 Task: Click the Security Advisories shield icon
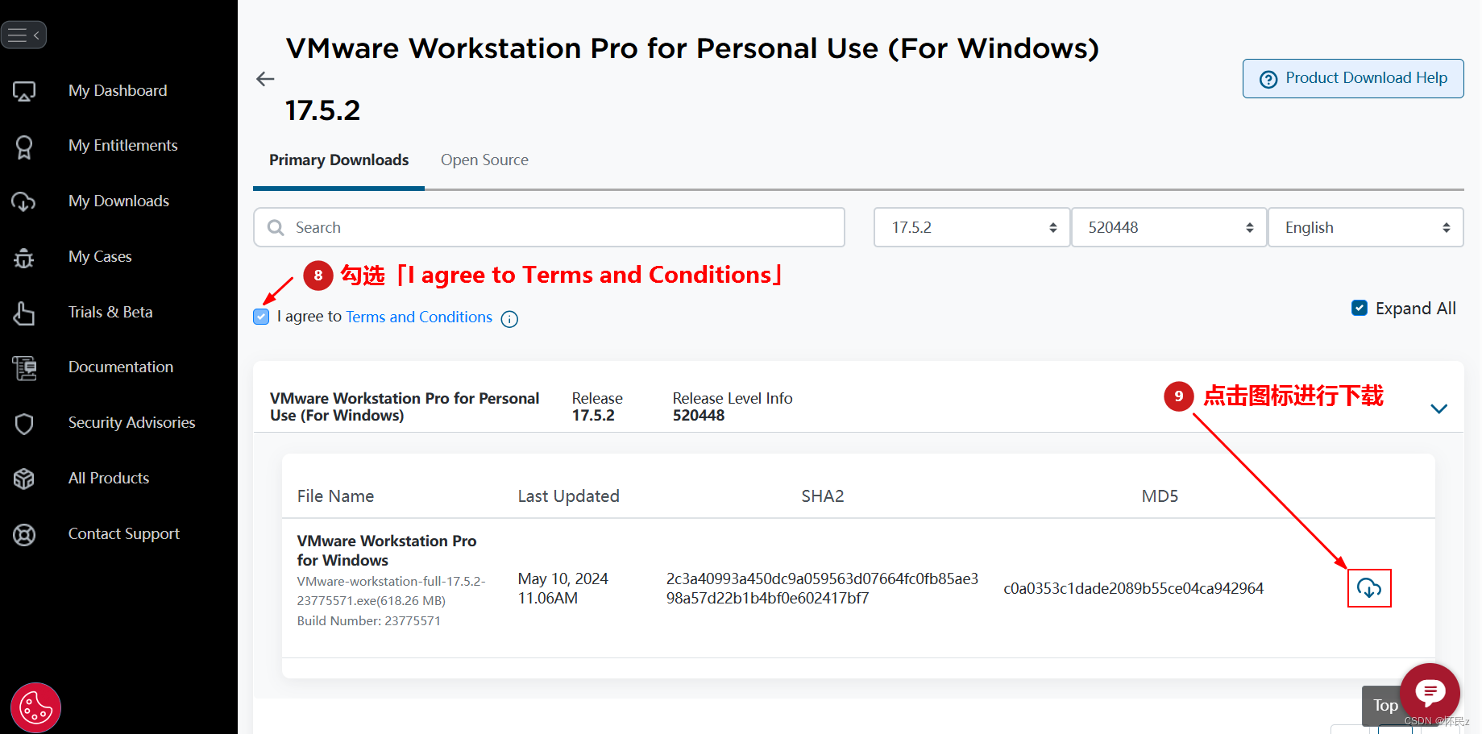[x=24, y=423]
